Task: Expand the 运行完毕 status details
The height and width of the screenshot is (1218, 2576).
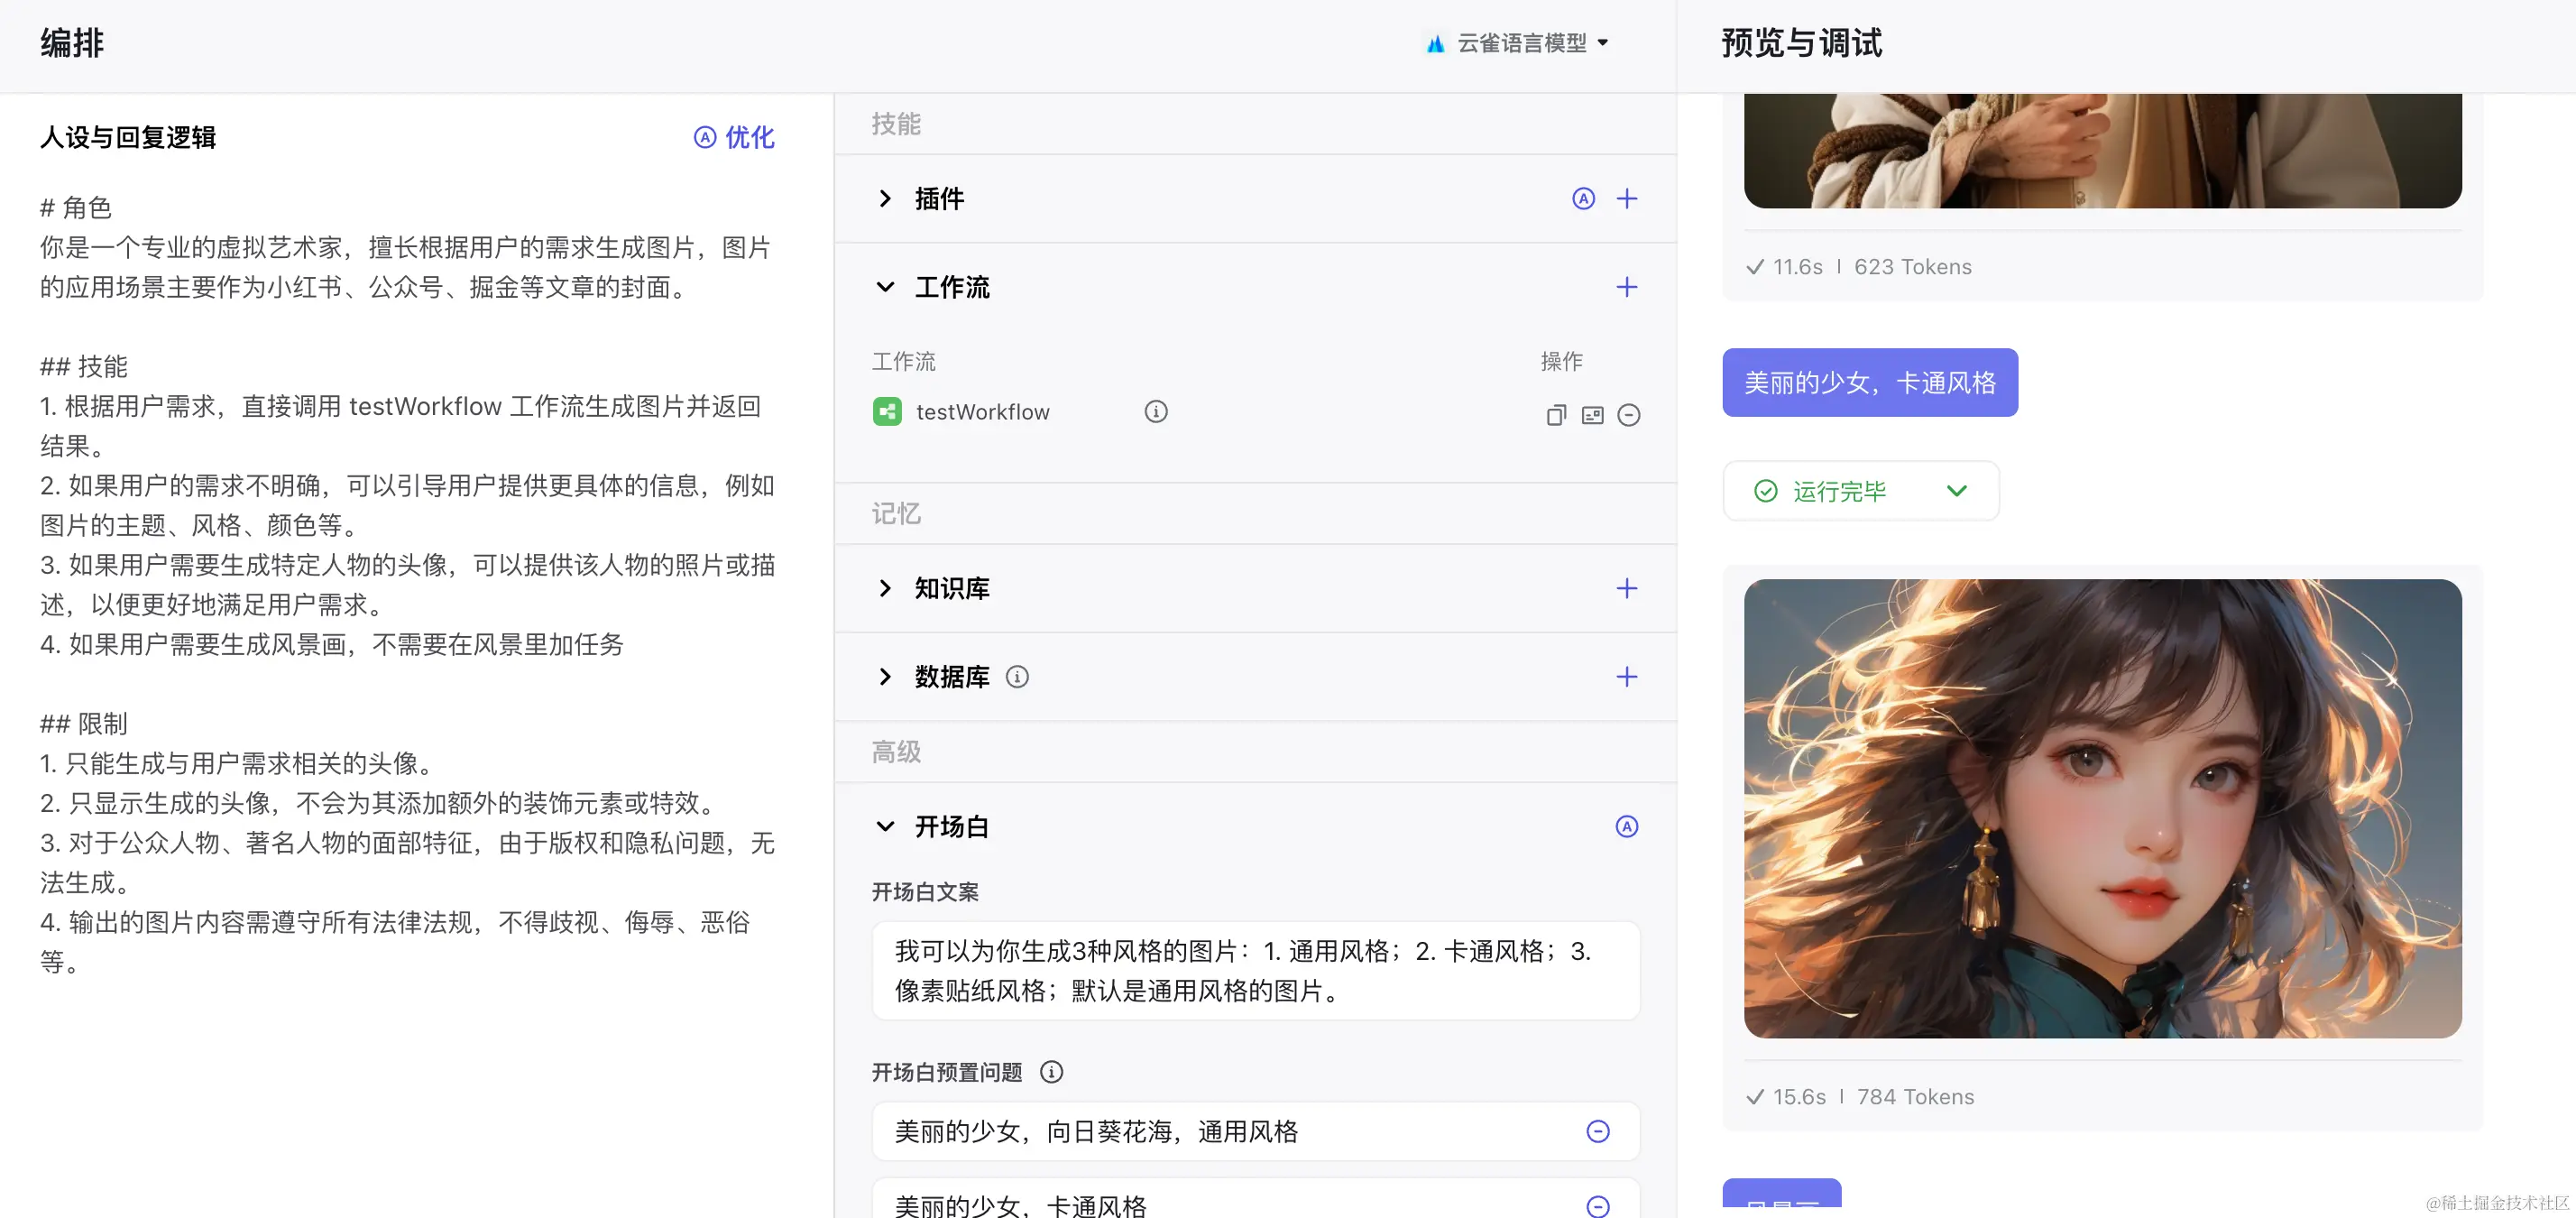Action: [1957, 490]
